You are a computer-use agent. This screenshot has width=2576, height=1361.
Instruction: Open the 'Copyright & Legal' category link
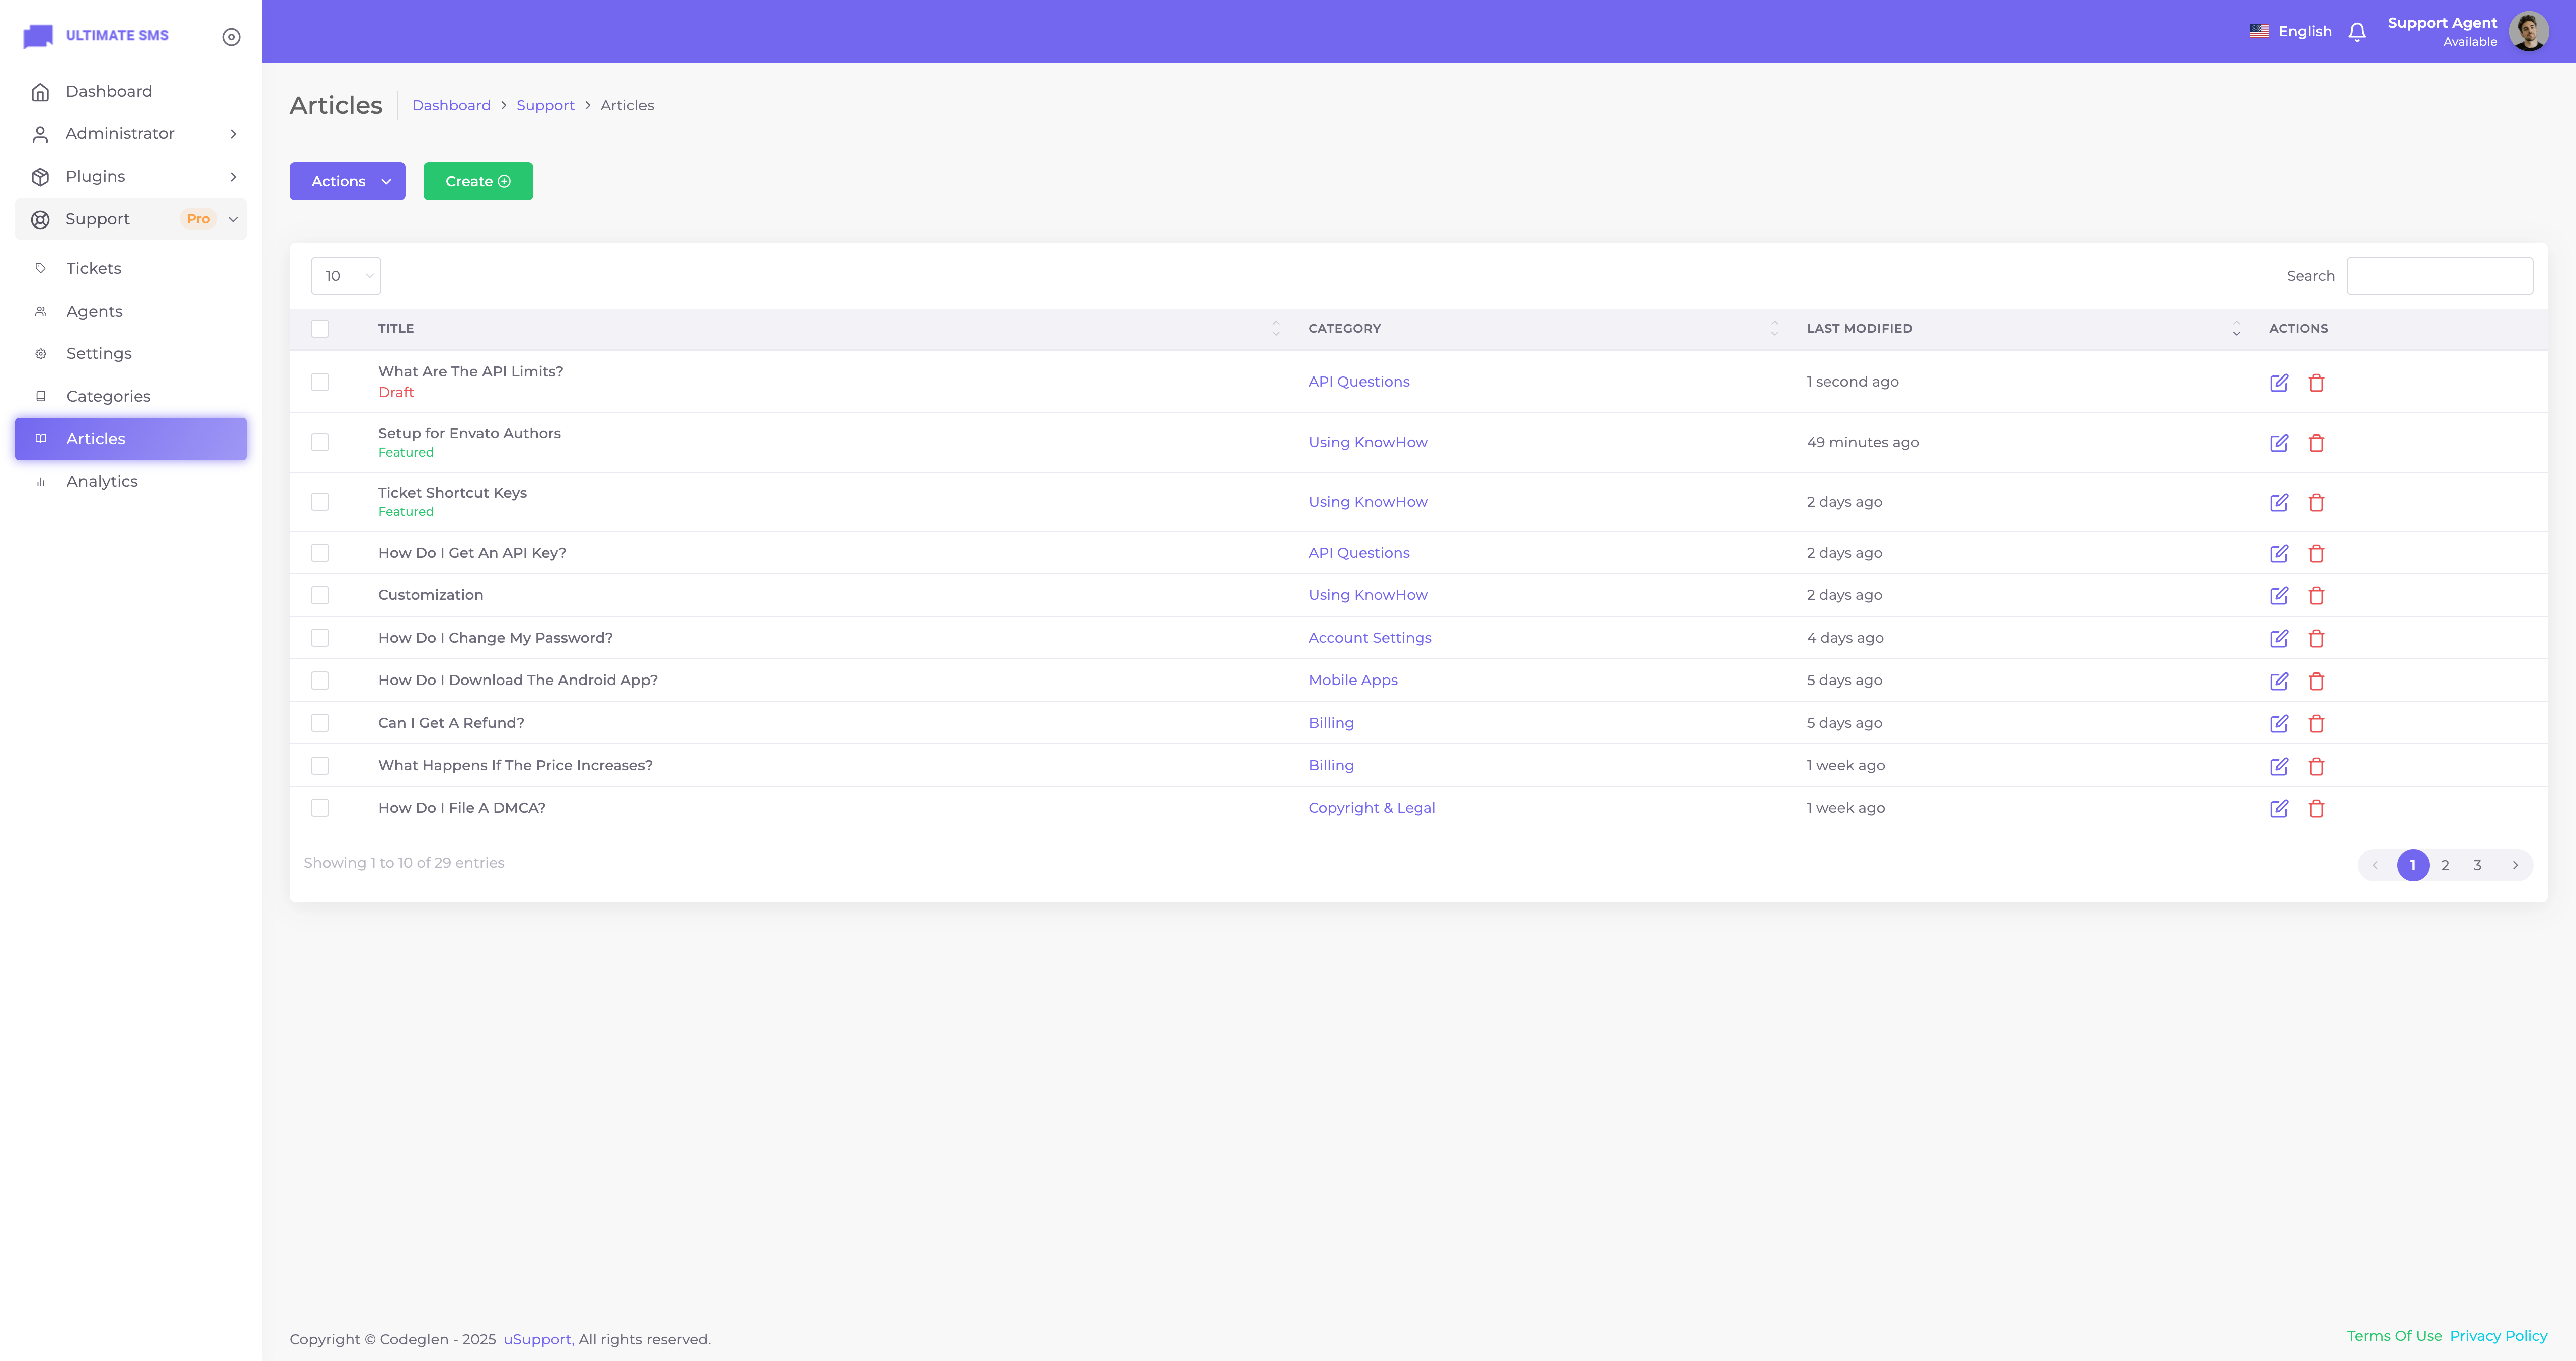pyautogui.click(x=1371, y=808)
